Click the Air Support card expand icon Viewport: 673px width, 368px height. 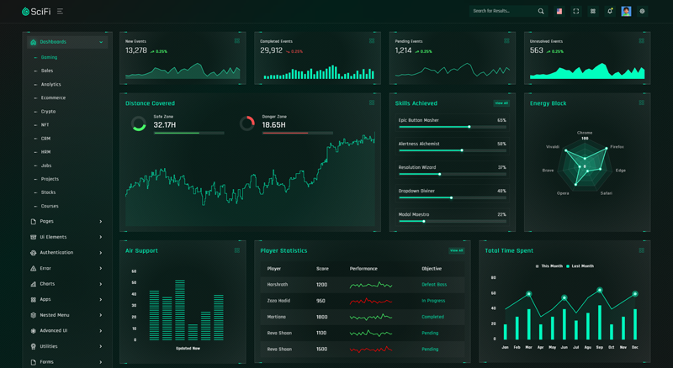pyautogui.click(x=237, y=250)
